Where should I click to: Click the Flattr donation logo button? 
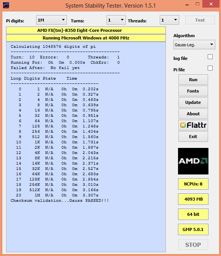tap(193, 125)
